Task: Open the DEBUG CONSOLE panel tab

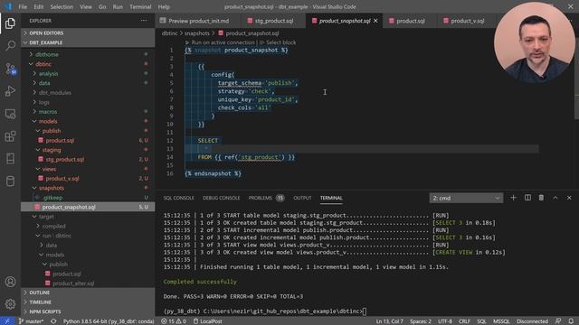Action: [221, 199]
